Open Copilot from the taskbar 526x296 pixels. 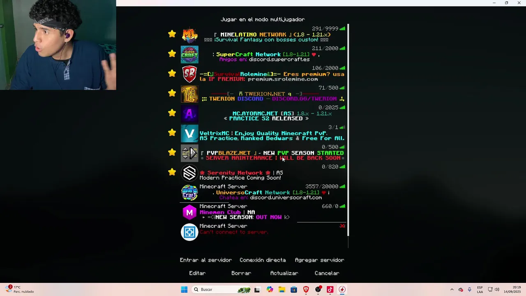pos(270,289)
